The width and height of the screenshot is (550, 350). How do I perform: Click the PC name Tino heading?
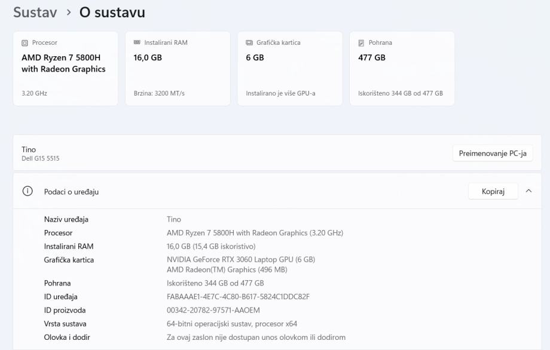[29, 149]
